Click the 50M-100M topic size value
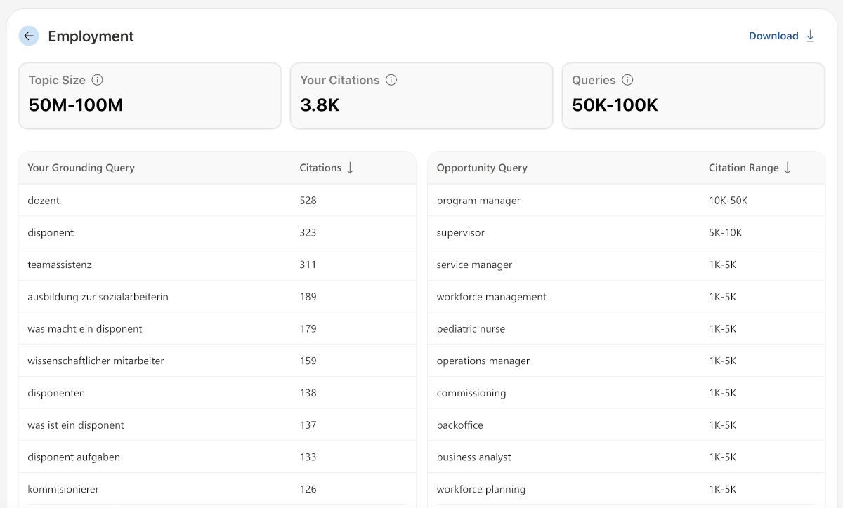The height and width of the screenshot is (508, 843). coord(76,105)
